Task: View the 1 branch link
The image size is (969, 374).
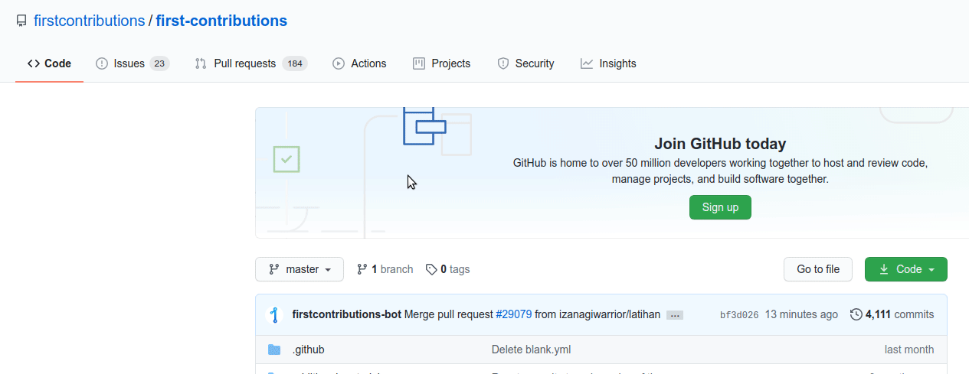Action: (385, 269)
